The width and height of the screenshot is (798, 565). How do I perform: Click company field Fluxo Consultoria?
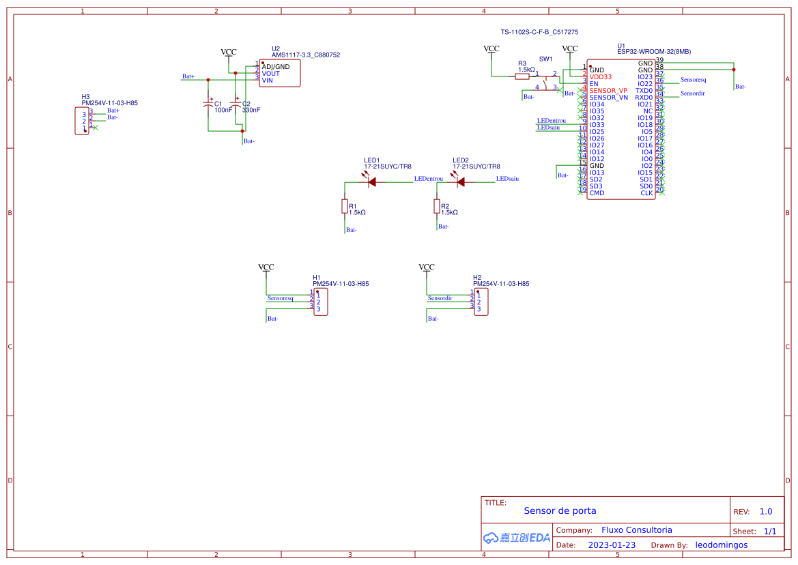[x=636, y=530]
